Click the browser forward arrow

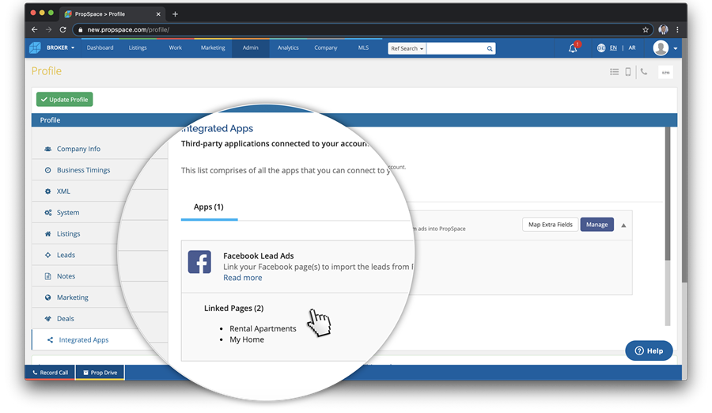pos(48,29)
